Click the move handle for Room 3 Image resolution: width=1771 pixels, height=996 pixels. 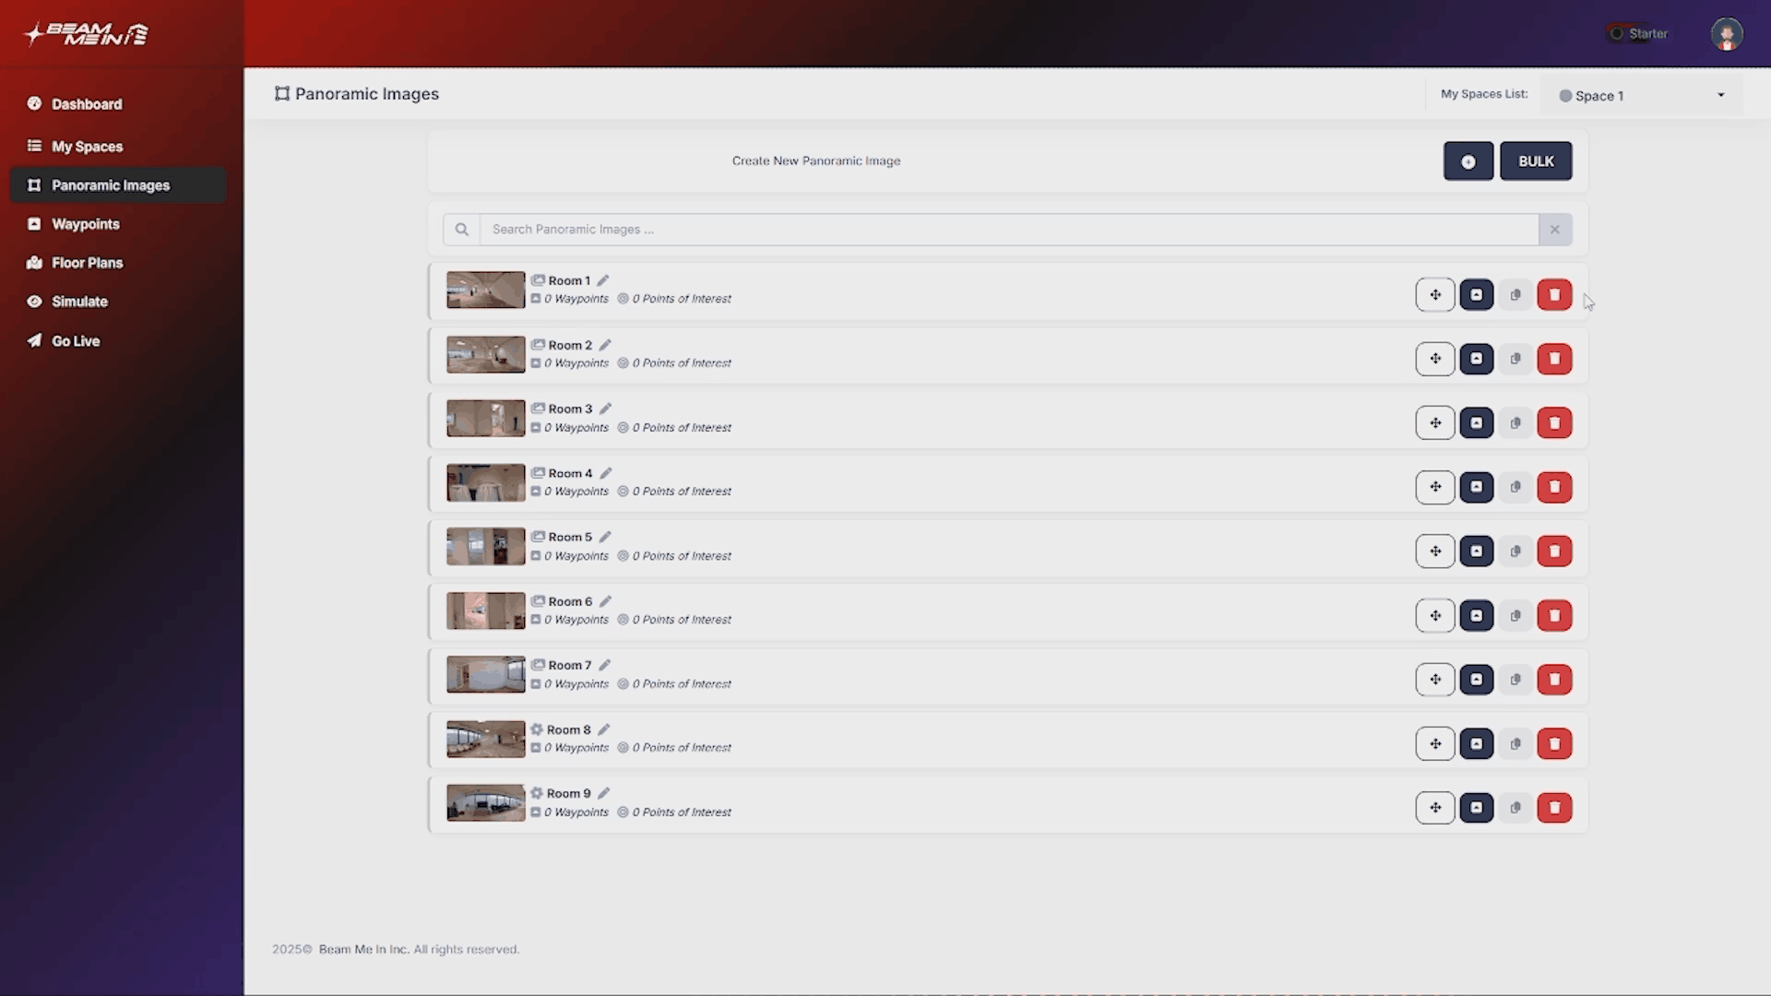[1435, 423]
